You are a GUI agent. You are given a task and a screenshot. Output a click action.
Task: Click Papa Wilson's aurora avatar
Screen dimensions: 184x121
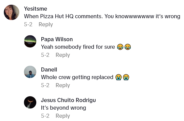[x=30, y=41]
